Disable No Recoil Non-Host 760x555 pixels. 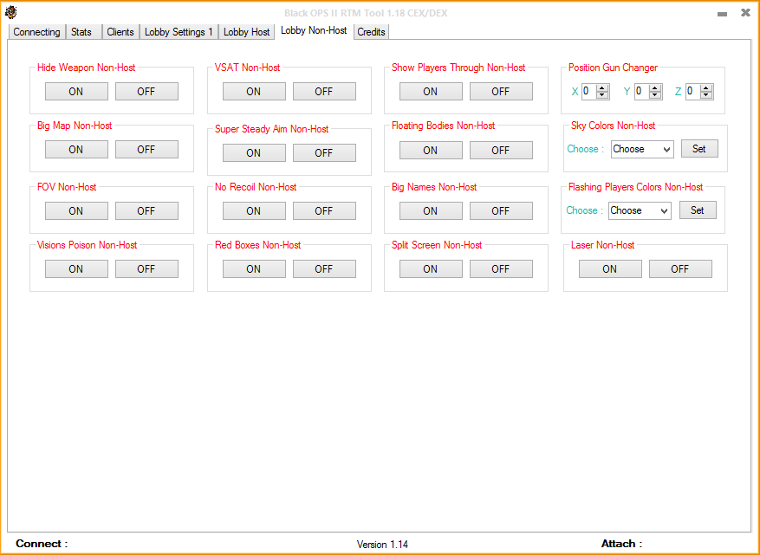(x=324, y=211)
